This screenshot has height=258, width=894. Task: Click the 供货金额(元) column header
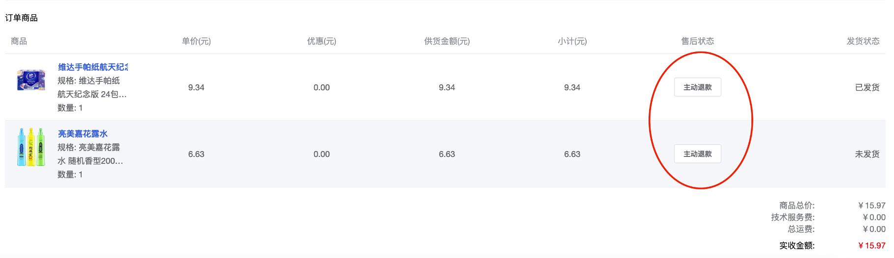(447, 41)
